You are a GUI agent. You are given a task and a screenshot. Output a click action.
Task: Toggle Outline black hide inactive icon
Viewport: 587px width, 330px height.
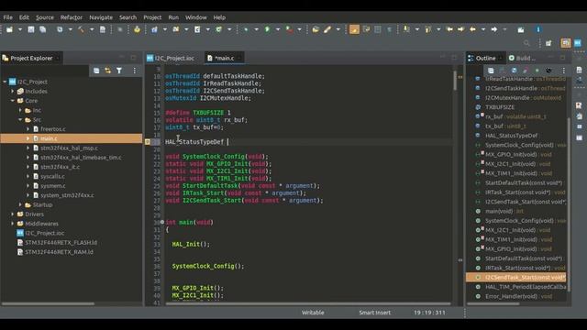(x=548, y=71)
